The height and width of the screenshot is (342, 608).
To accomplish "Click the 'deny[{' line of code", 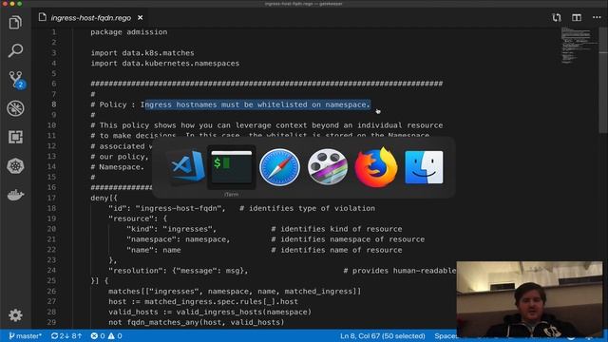I will pos(104,198).
